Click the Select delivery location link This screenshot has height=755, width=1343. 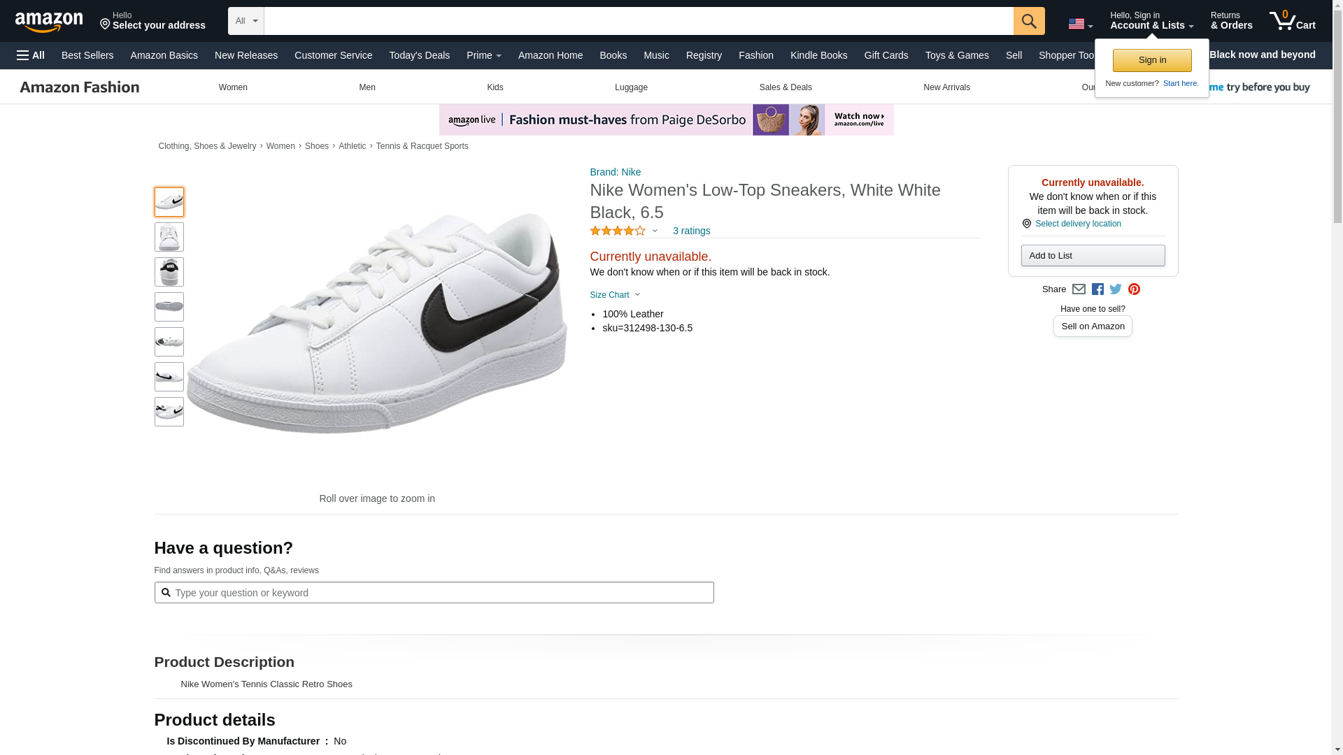coord(1077,224)
